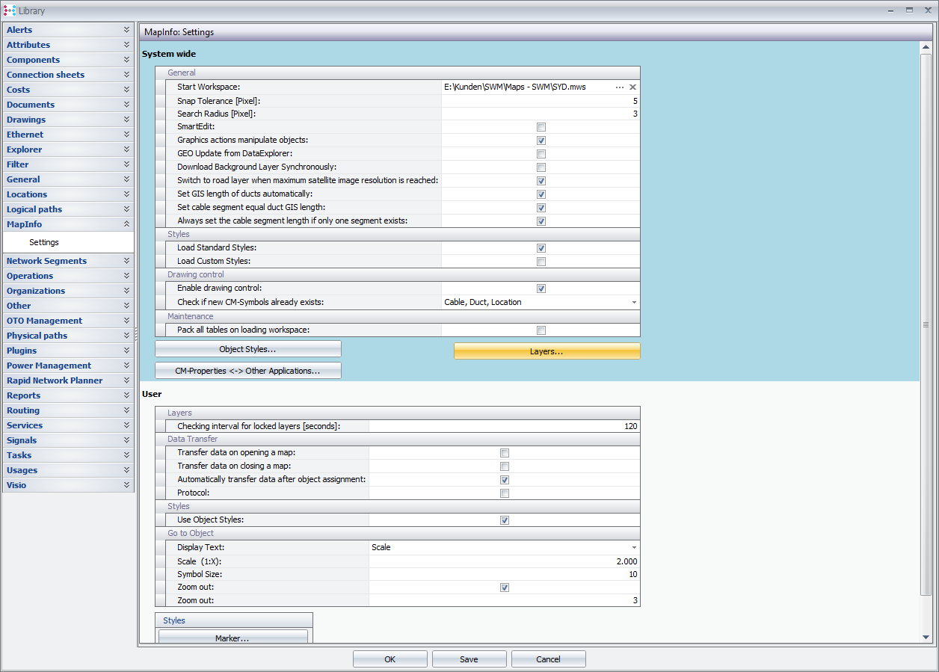Click the Layers... button
Image resolution: width=939 pixels, height=672 pixels.
547,351
